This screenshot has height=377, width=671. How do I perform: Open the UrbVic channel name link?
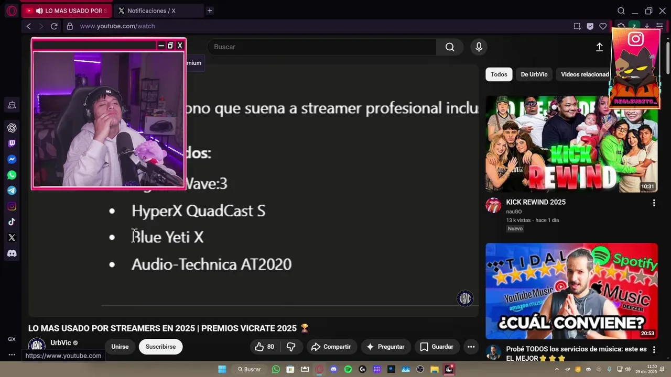pos(61,343)
